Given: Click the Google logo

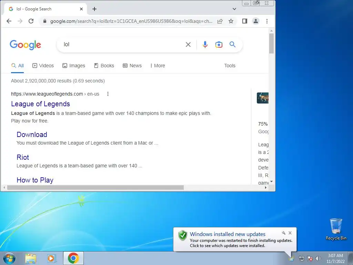Looking at the screenshot, I should (x=26, y=45).
